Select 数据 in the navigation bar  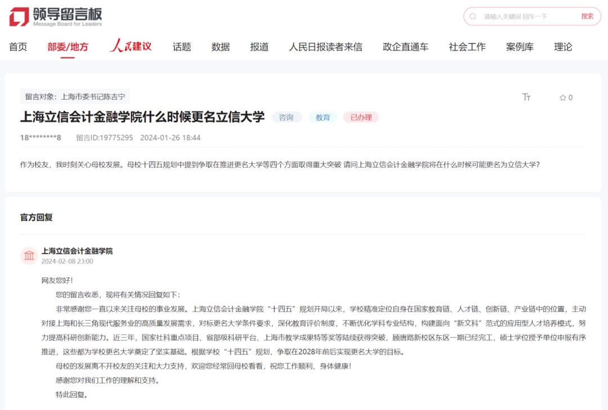click(x=221, y=47)
